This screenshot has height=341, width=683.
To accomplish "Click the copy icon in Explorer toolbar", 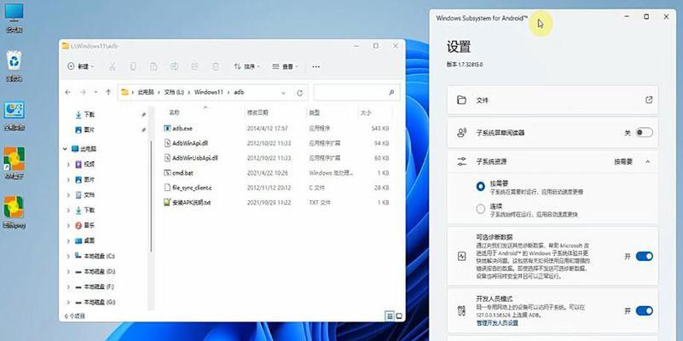I will 133,66.
